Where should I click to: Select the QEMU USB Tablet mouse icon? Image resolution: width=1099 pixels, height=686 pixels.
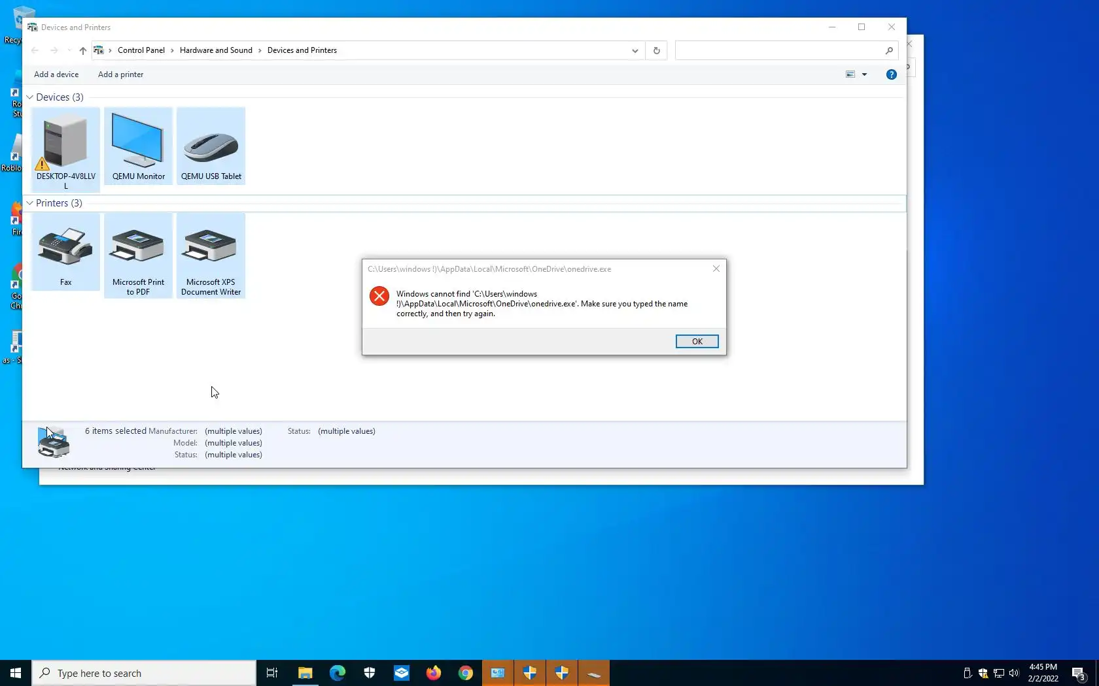coord(211,146)
